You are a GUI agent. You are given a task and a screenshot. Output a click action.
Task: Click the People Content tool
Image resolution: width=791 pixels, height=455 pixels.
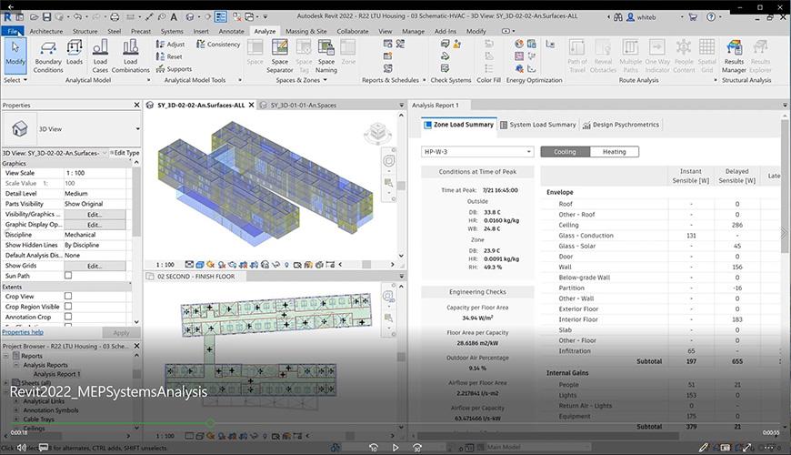point(684,56)
